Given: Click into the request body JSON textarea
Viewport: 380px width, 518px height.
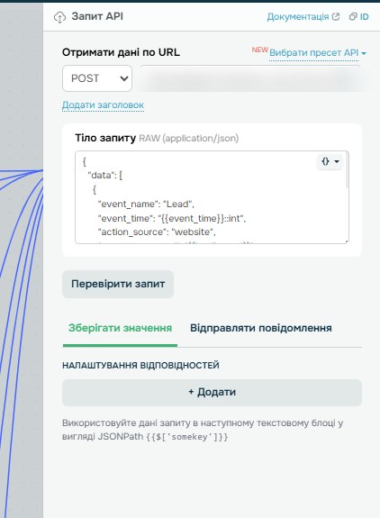Looking at the screenshot, I should pyautogui.click(x=212, y=197).
